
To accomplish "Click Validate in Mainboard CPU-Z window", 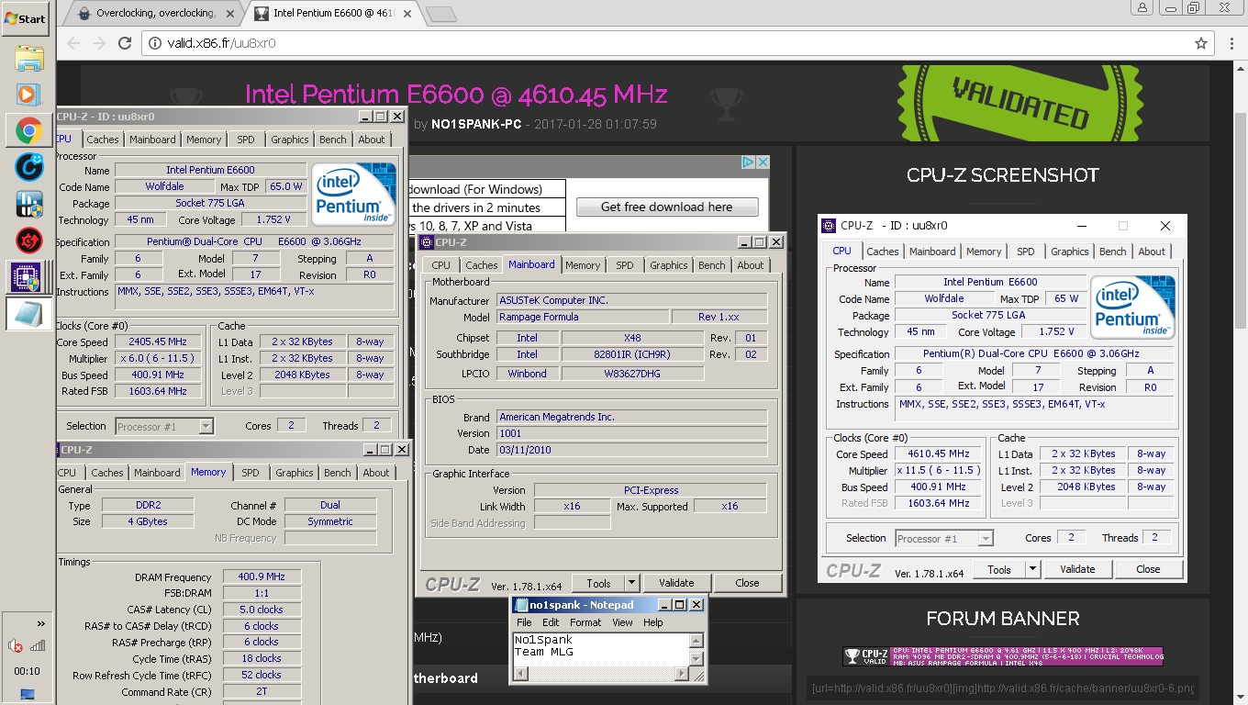I will 676,583.
